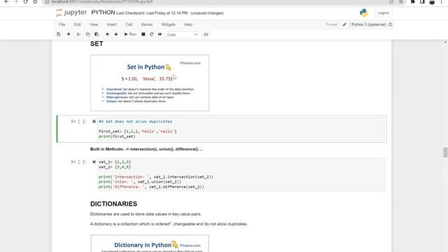This screenshot has width=448, height=252.
Task: Click 'Dictionaries are used to store data values' text
Action: [x=146, y=214]
